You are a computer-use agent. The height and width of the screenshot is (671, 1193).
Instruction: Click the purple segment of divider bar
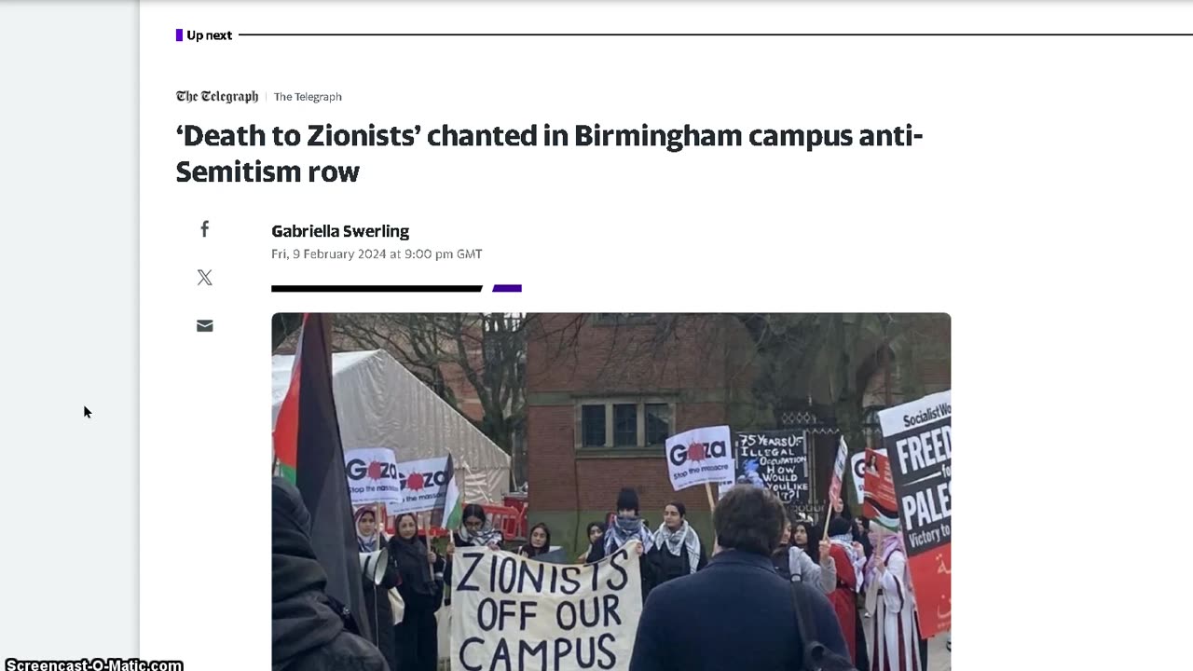pos(507,289)
